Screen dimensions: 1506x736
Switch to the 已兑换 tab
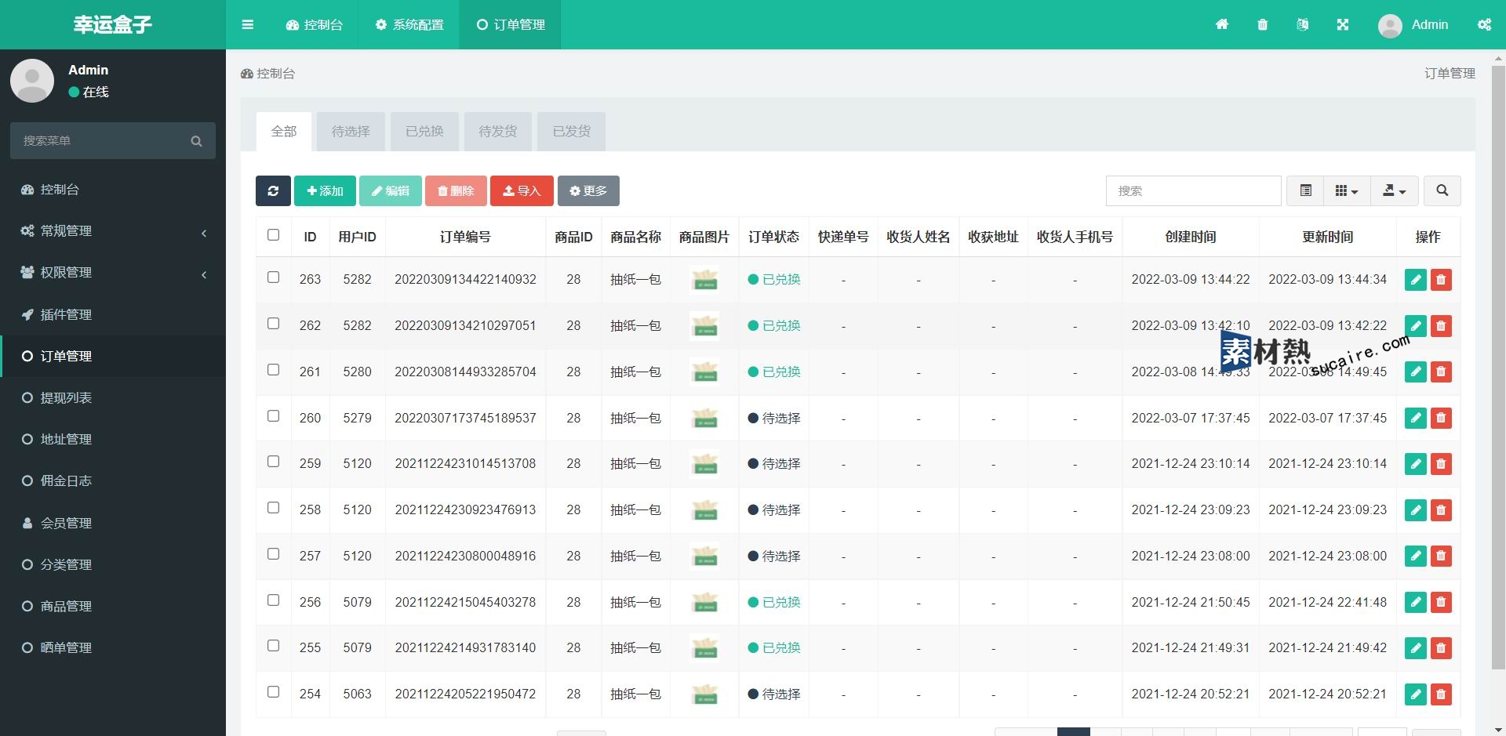424,132
